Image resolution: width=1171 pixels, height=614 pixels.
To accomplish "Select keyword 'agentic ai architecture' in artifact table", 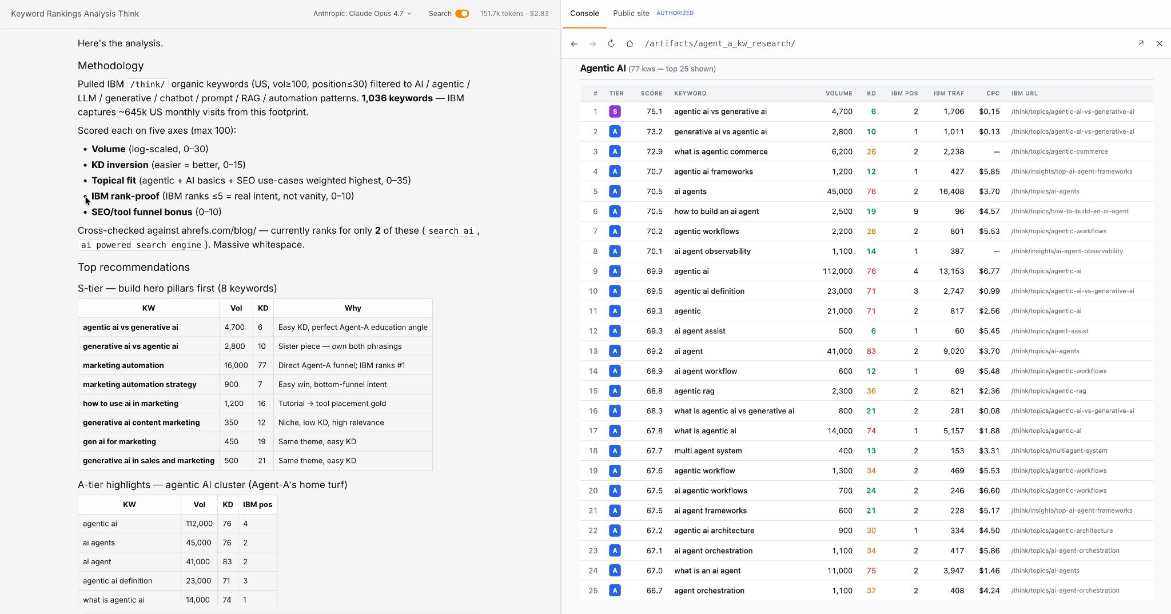I will (714, 531).
